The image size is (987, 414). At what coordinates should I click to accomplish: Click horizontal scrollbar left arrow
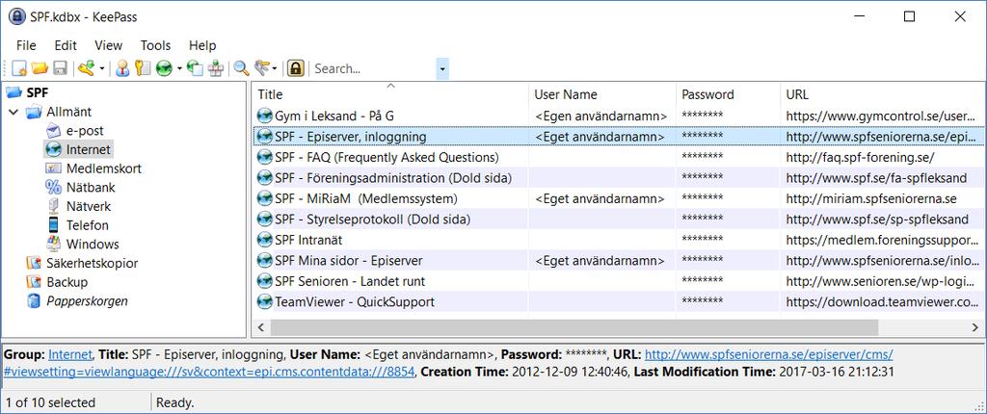click(261, 327)
